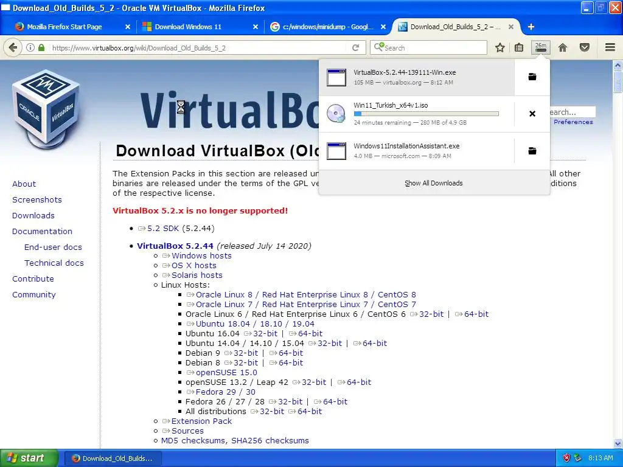Open a new tab with the plus button
The height and width of the screenshot is (467, 623).
(x=531, y=27)
